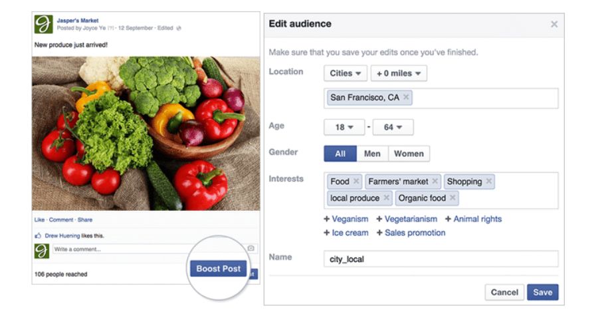Click the '106 people reached' text
The image size is (598, 312).
60,274
